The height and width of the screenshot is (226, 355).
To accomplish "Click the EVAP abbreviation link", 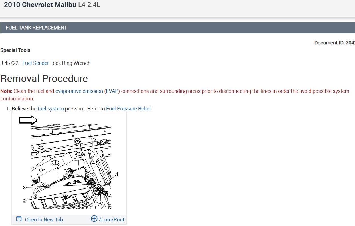I will coord(112,91).
